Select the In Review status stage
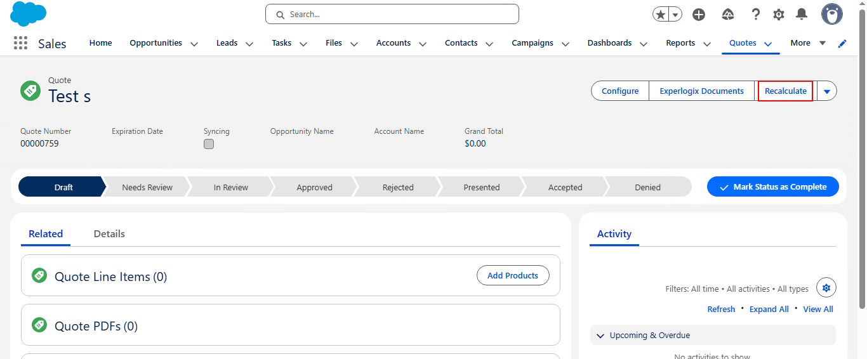The height and width of the screenshot is (359, 867). coord(231,187)
